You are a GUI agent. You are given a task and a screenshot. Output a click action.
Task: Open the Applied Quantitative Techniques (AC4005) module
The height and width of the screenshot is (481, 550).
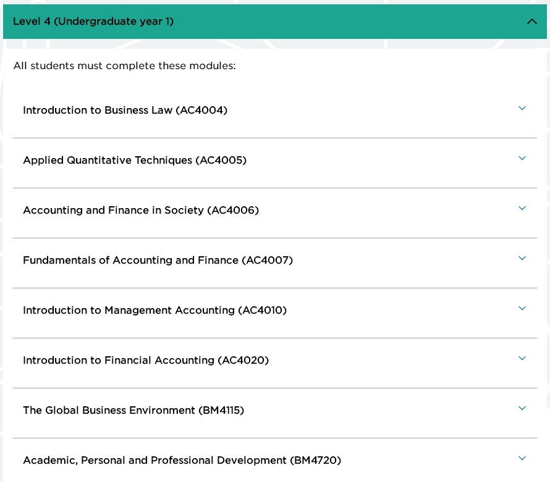[x=135, y=161]
